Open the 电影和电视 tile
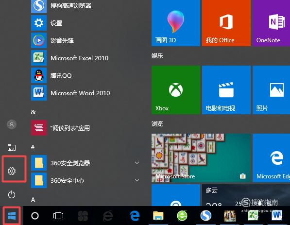The height and width of the screenshot is (225, 290). click(226, 90)
